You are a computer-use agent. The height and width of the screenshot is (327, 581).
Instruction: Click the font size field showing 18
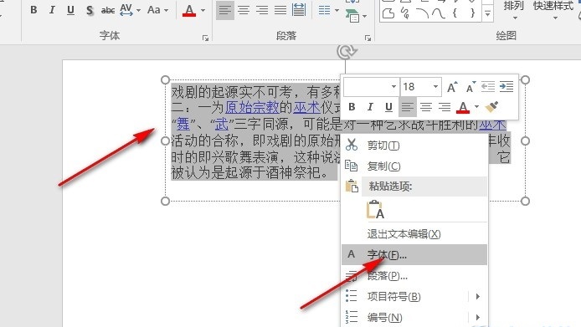[x=416, y=87]
